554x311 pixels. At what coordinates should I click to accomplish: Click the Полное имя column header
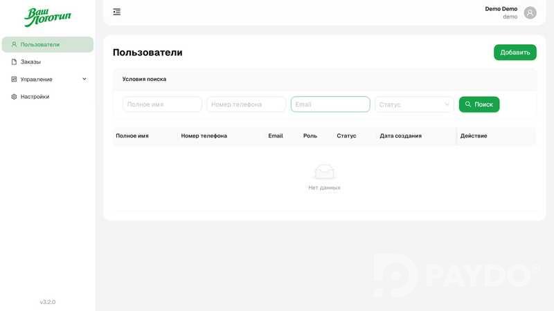pyautogui.click(x=132, y=135)
